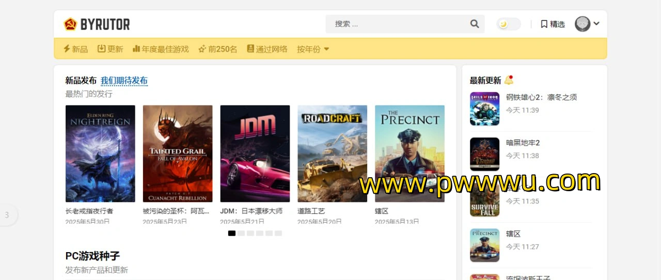Click the 今天 11:27 timestamp
This screenshot has height=280, width=661.
pos(523,246)
